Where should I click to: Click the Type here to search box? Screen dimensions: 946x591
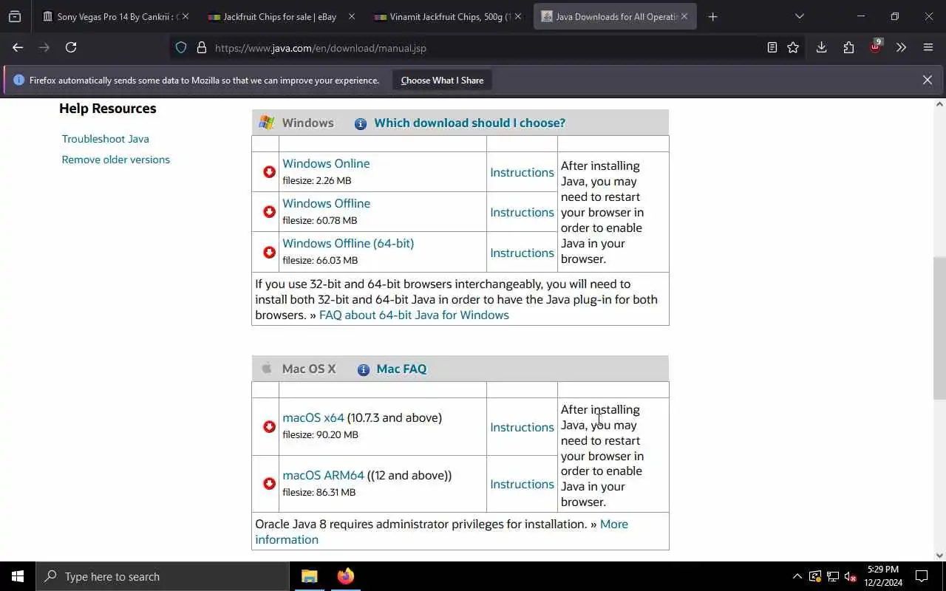tap(163, 576)
